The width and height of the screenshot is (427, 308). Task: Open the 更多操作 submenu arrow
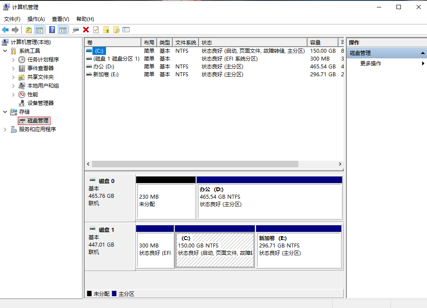423,64
